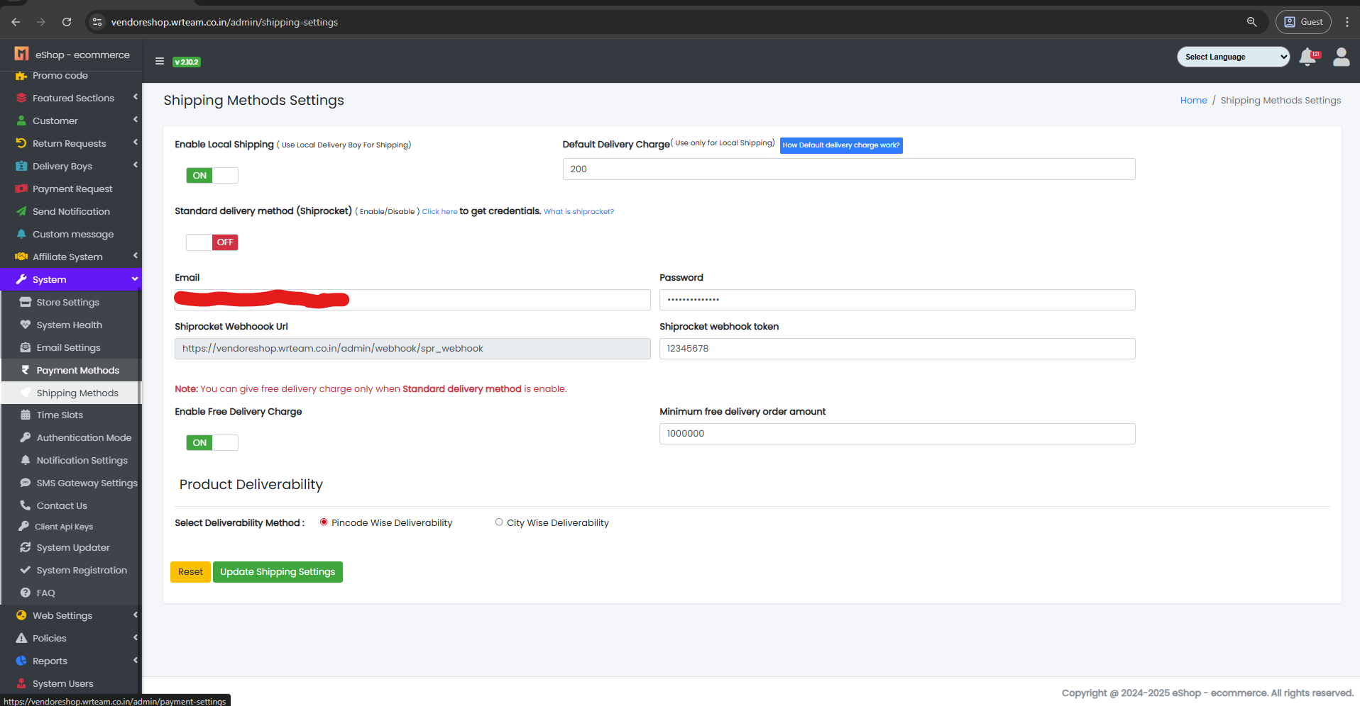Click the System Updater refresh icon
The width and height of the screenshot is (1360, 706).
[x=26, y=547]
